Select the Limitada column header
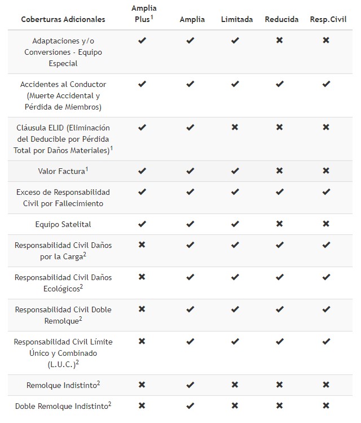361x423 pixels. click(x=237, y=19)
